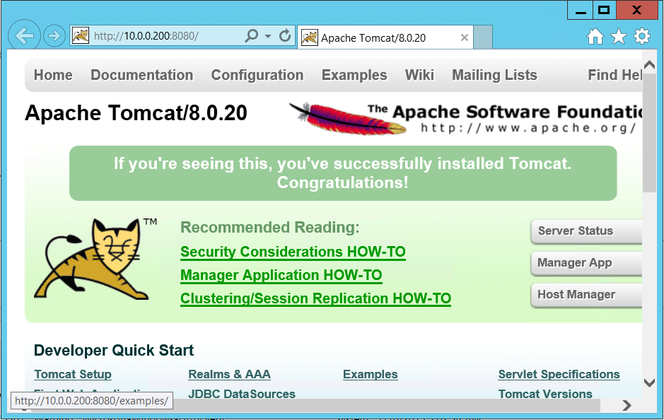Screen dimensions: 664x420
Task: Open Find Help in navigation bar
Action: tap(615, 75)
